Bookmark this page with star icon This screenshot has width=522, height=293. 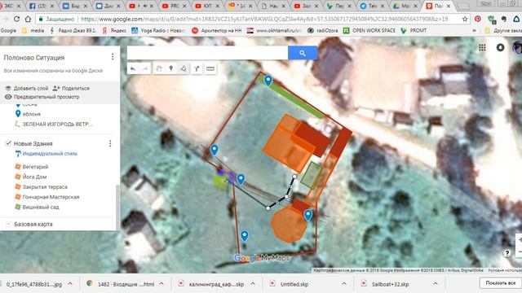point(465,19)
